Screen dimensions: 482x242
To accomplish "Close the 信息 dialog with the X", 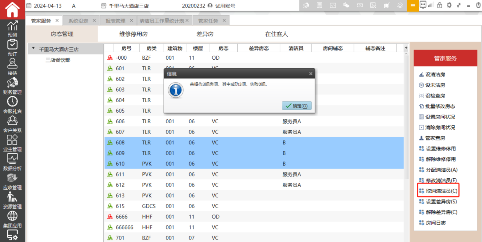I will click(311, 74).
